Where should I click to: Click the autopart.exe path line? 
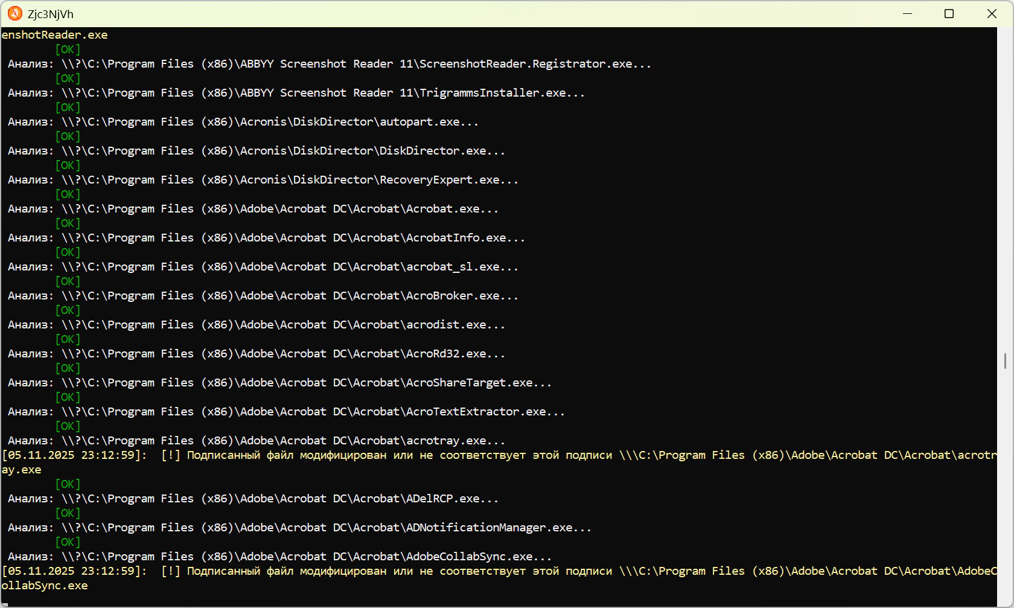(x=243, y=122)
